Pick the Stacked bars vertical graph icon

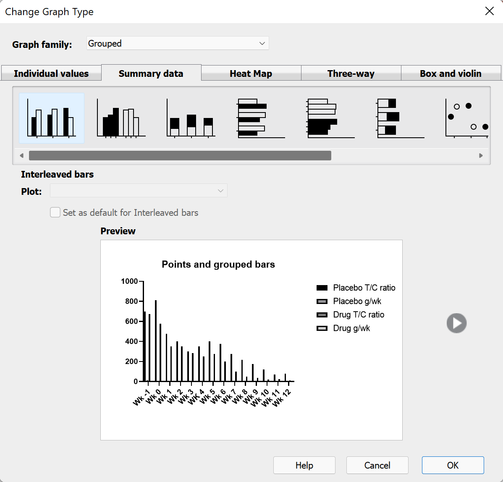point(191,118)
